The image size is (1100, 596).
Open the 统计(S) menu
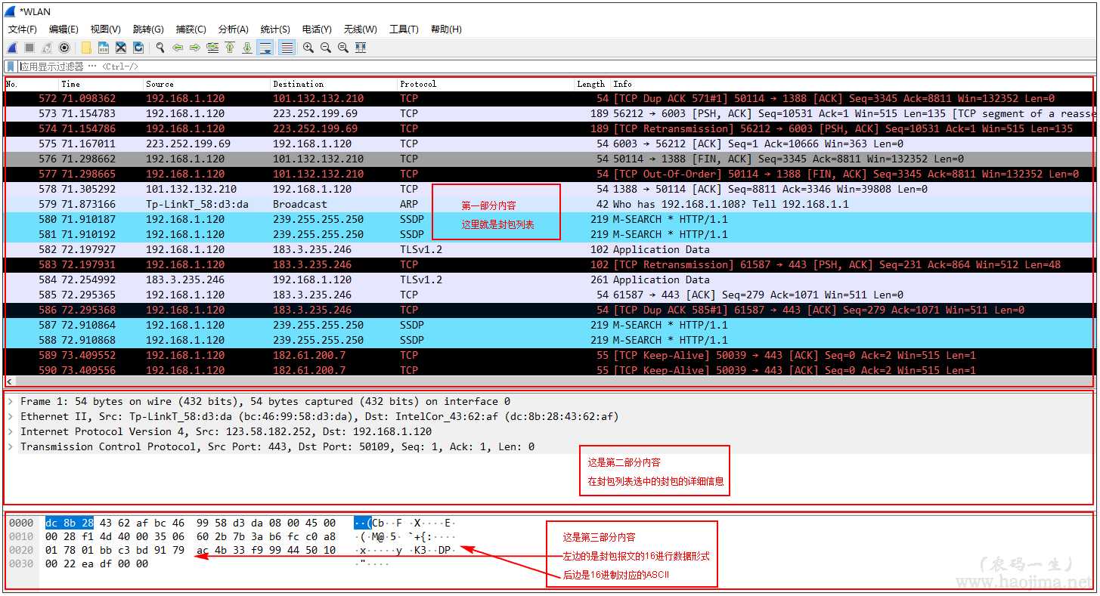tap(275, 29)
